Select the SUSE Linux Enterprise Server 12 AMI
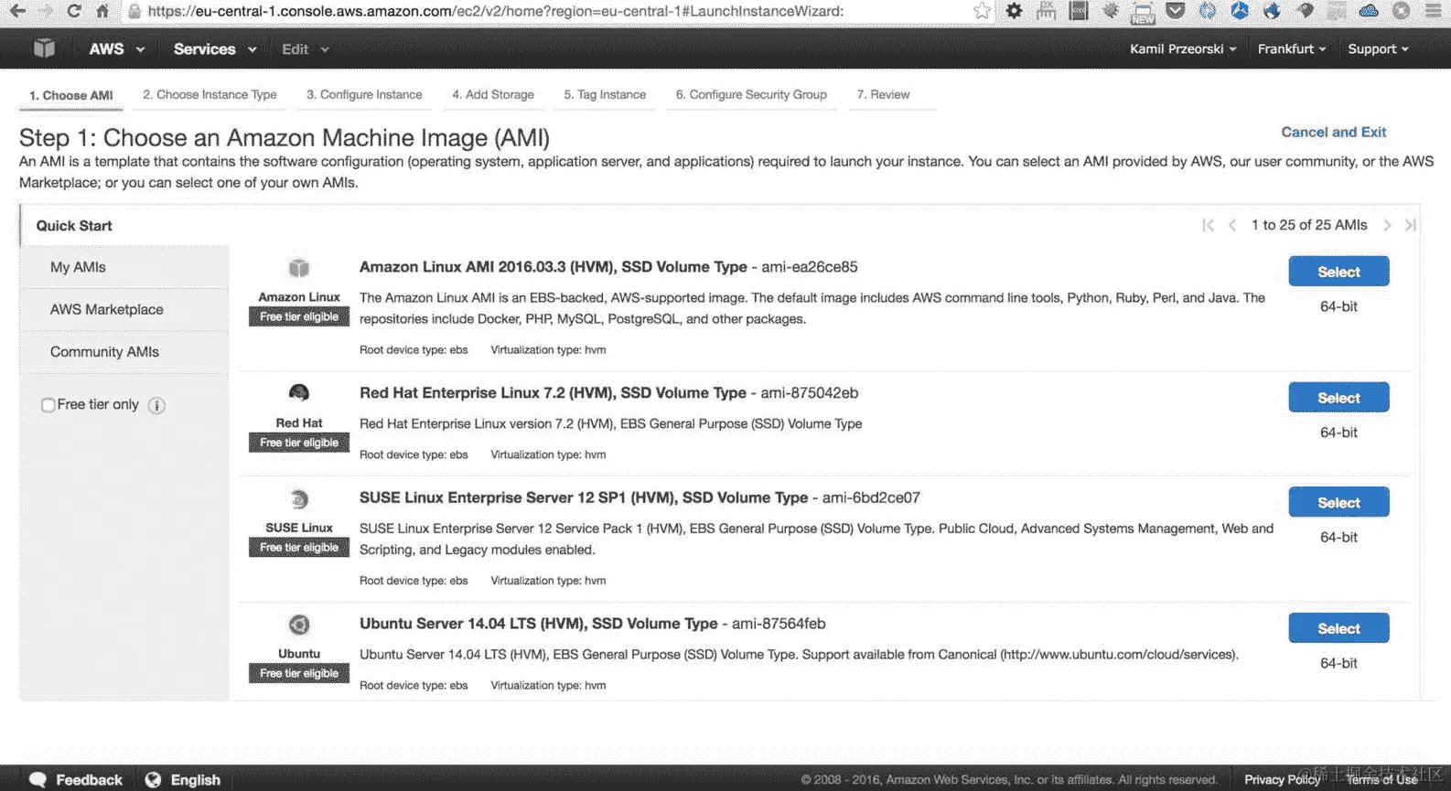The image size is (1451, 791). 1338,502
